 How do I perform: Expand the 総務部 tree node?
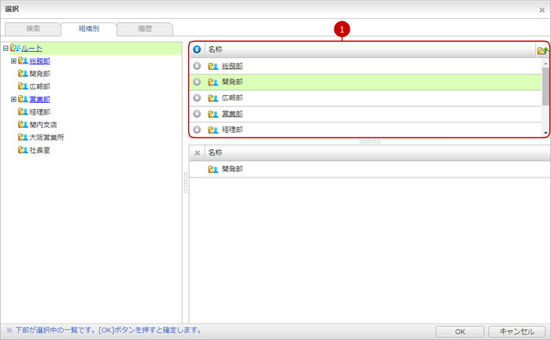[x=13, y=60]
